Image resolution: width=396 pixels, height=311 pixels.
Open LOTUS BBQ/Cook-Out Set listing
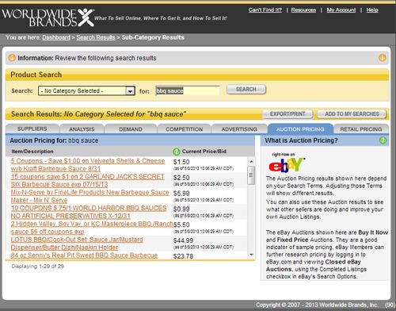(77, 244)
